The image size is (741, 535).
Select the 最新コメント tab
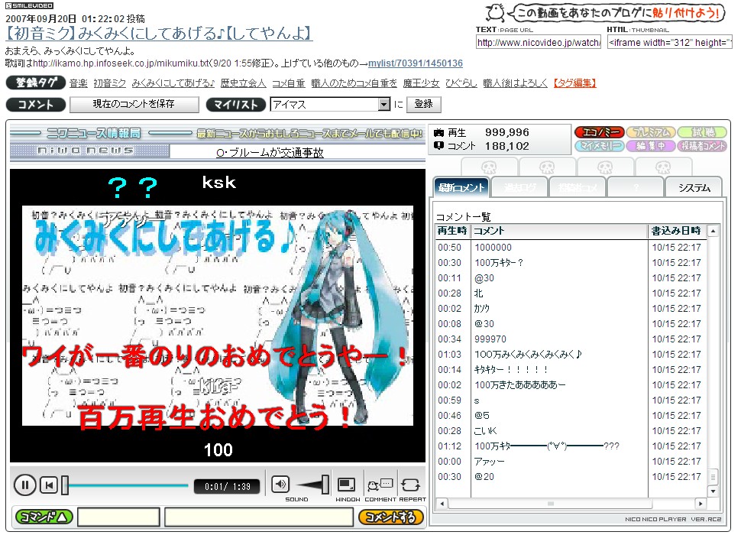(x=461, y=187)
